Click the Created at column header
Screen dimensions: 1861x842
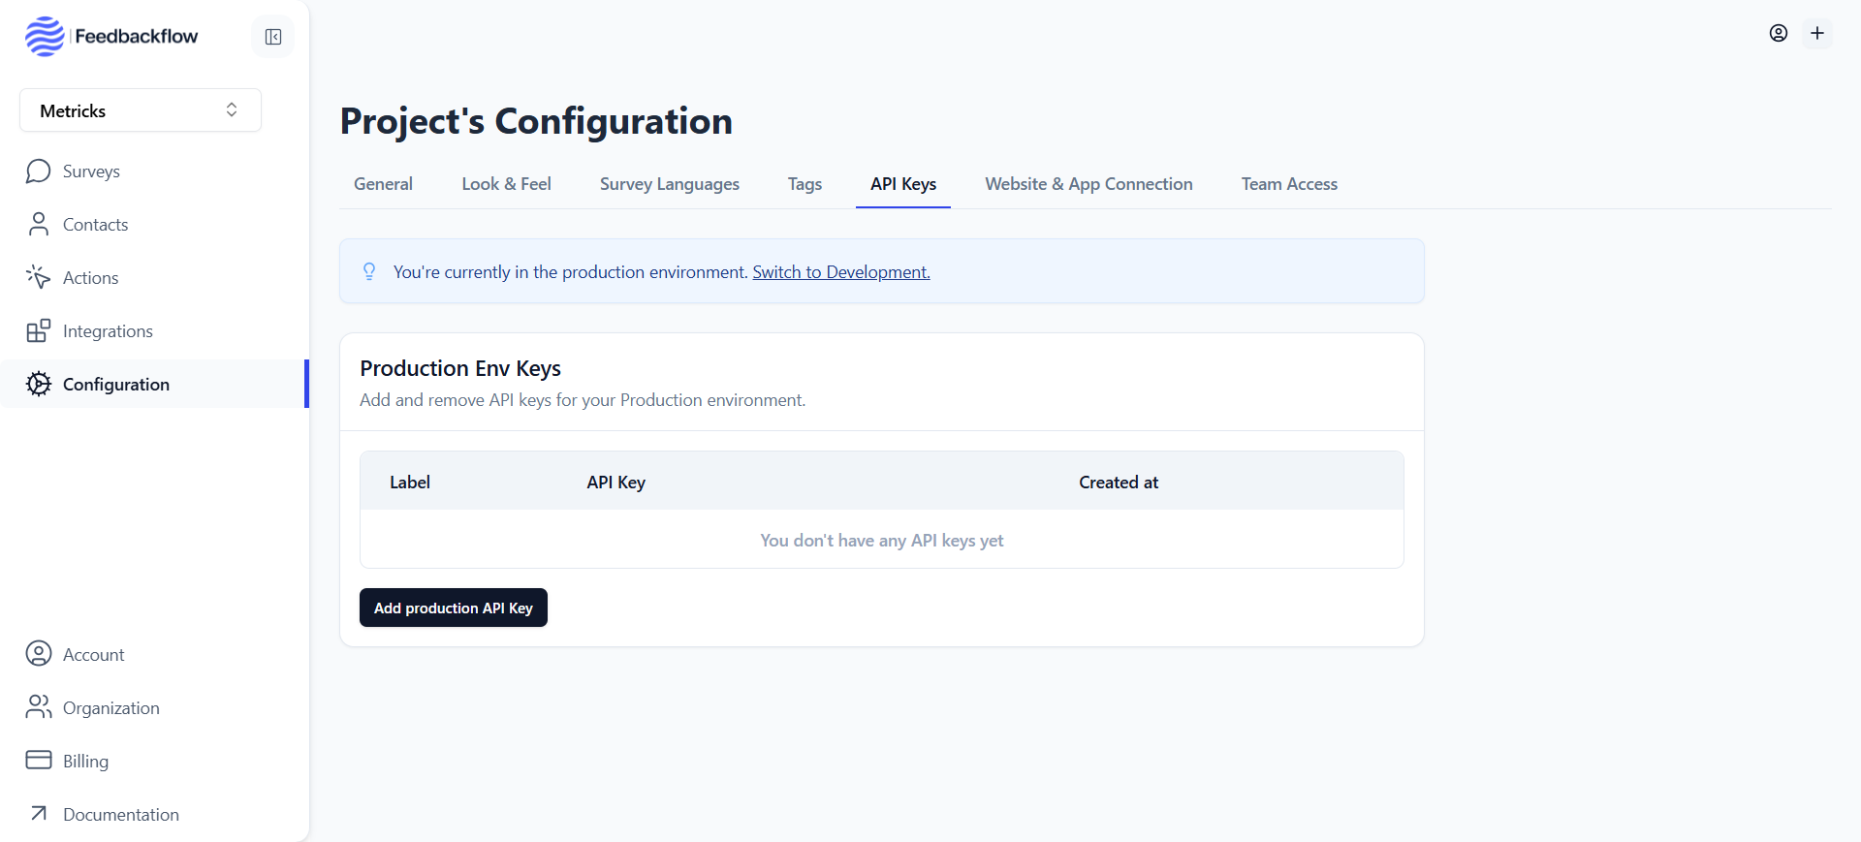pyautogui.click(x=1119, y=483)
